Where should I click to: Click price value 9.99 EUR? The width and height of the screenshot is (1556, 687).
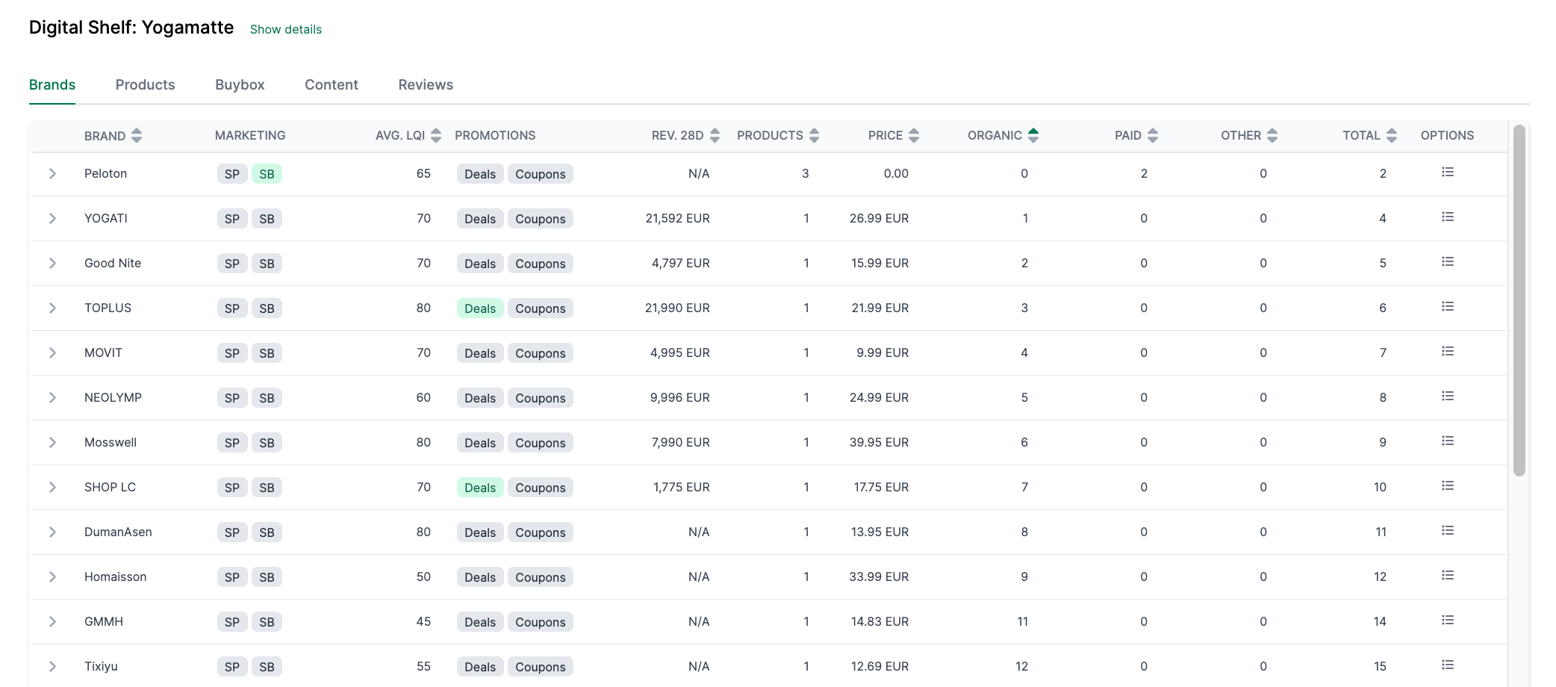[883, 352]
